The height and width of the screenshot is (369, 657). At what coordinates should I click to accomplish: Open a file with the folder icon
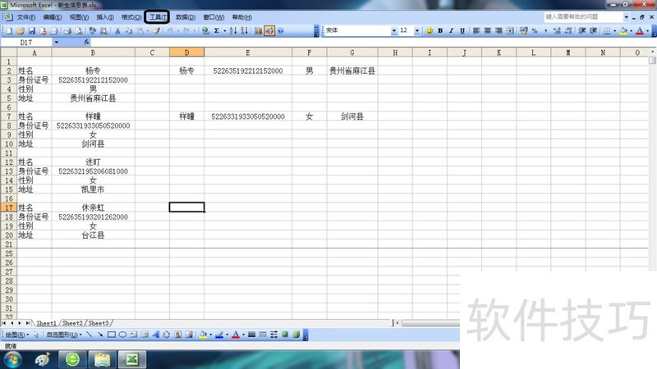20,30
